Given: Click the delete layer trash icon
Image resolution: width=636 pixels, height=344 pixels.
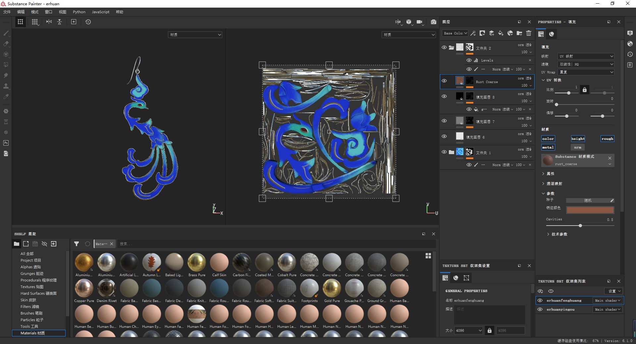Looking at the screenshot, I should tap(529, 33).
